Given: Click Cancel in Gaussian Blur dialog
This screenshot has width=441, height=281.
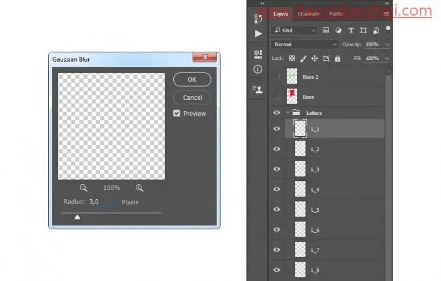Looking at the screenshot, I should pos(193,97).
